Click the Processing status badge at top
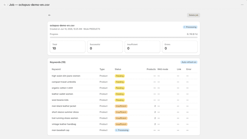 190,27
